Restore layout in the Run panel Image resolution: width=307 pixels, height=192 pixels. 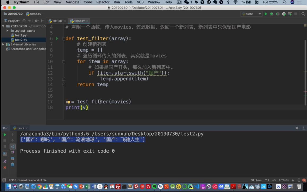[5, 154]
